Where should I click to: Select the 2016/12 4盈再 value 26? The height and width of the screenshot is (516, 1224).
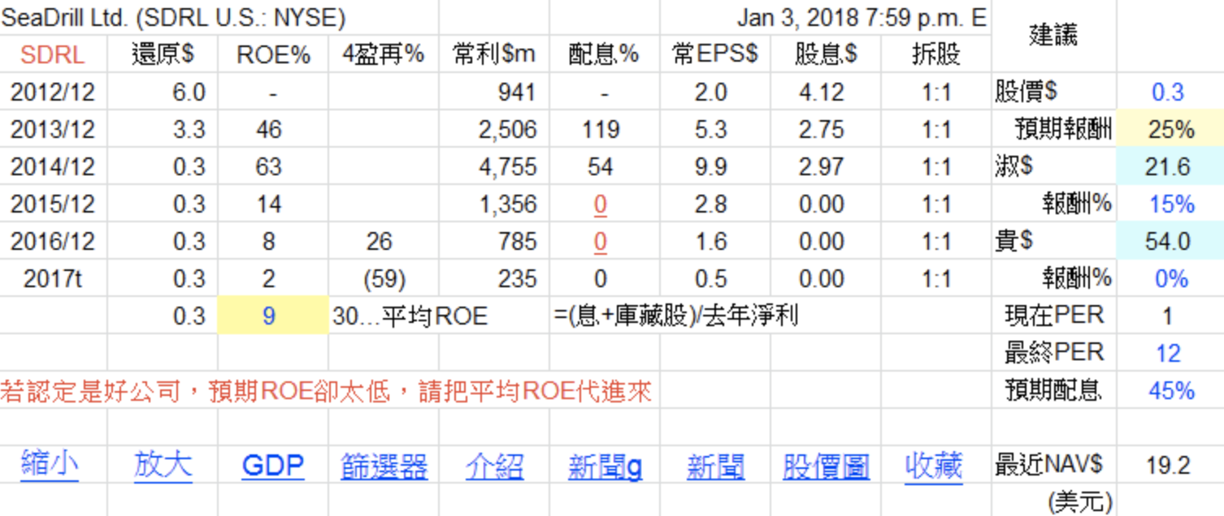379,241
